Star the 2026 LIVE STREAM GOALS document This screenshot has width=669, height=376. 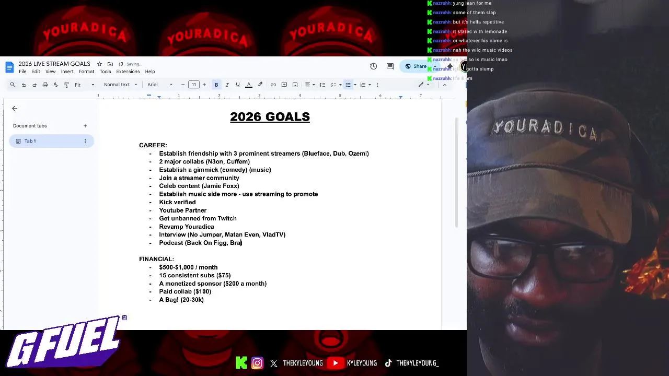[x=99, y=64]
